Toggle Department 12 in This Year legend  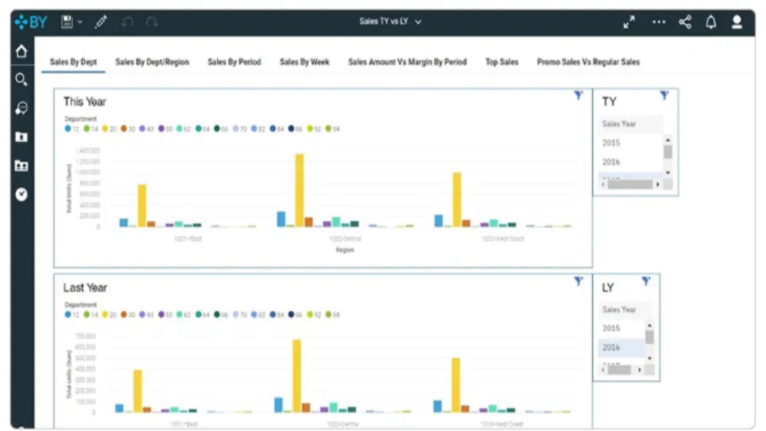(72, 129)
